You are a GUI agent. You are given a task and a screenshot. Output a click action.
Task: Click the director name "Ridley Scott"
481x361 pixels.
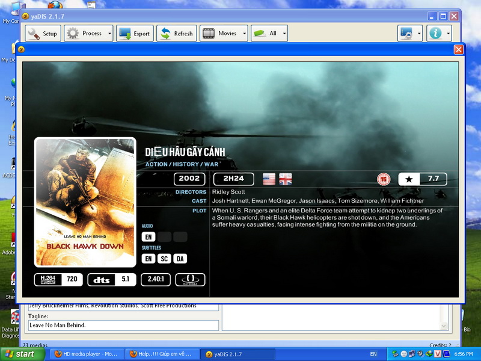(x=228, y=192)
